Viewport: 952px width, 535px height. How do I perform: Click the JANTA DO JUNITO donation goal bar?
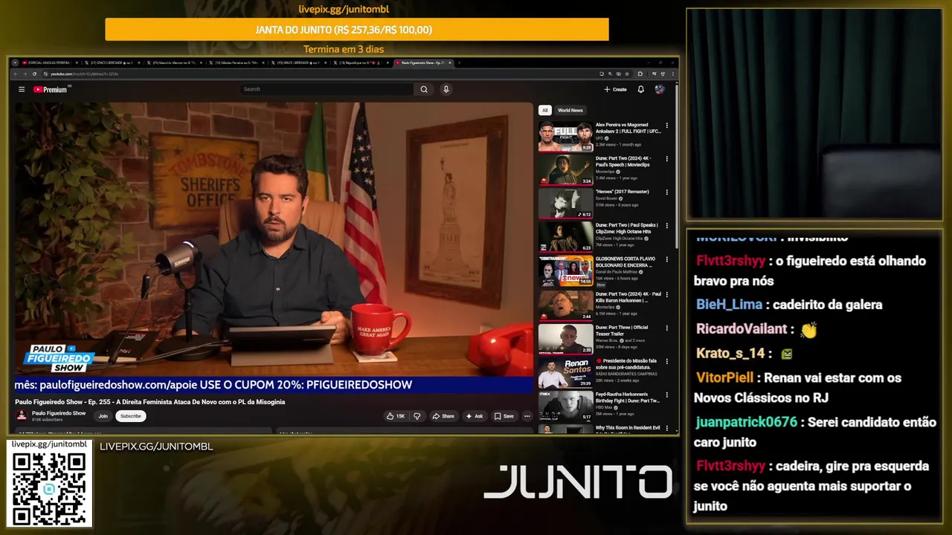(357, 30)
